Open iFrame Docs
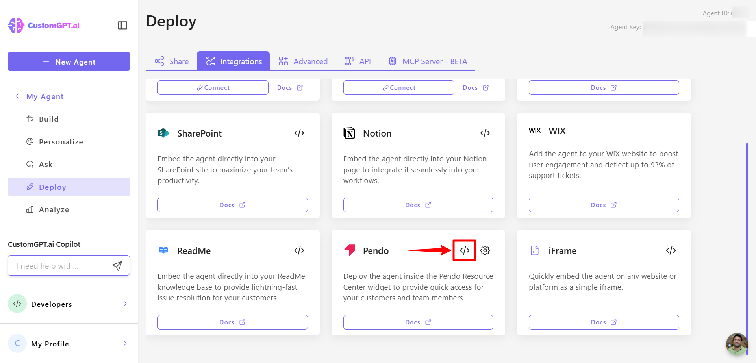756x363 pixels. tap(604, 322)
